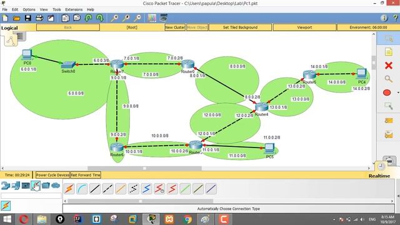This screenshot has height=225, width=400.
Task: Open a file using the folder icon
Action: click(17, 18)
